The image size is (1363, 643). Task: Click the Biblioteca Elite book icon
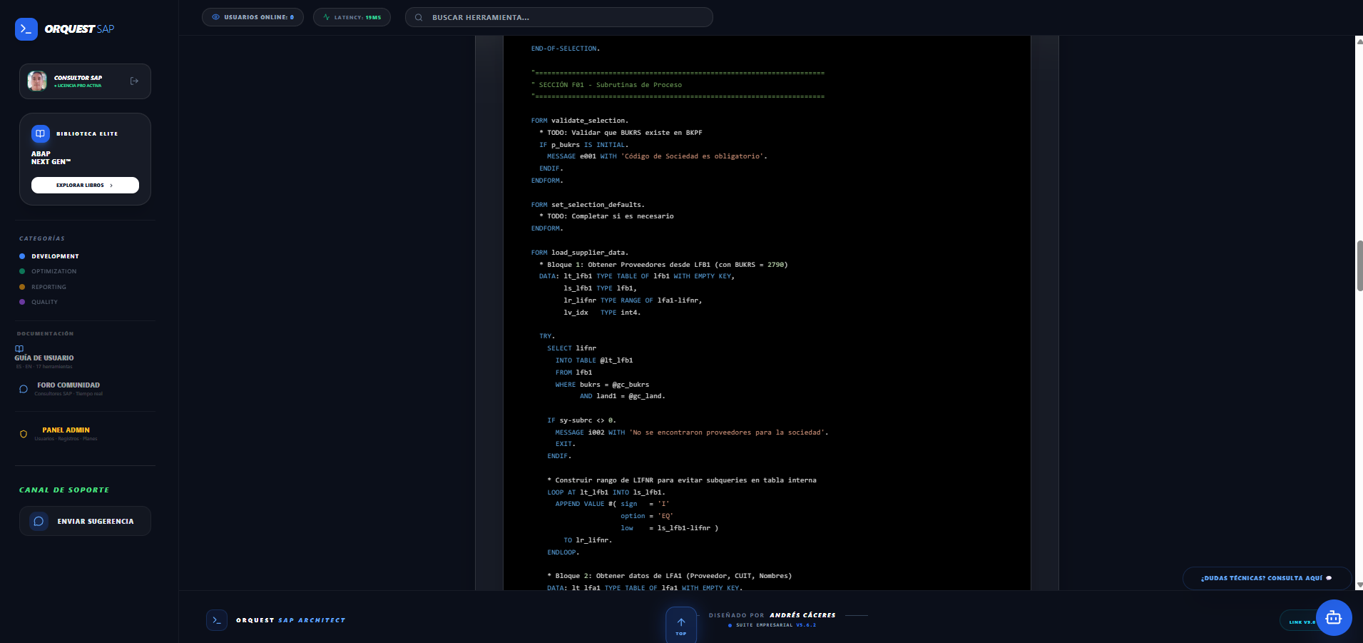[39, 133]
